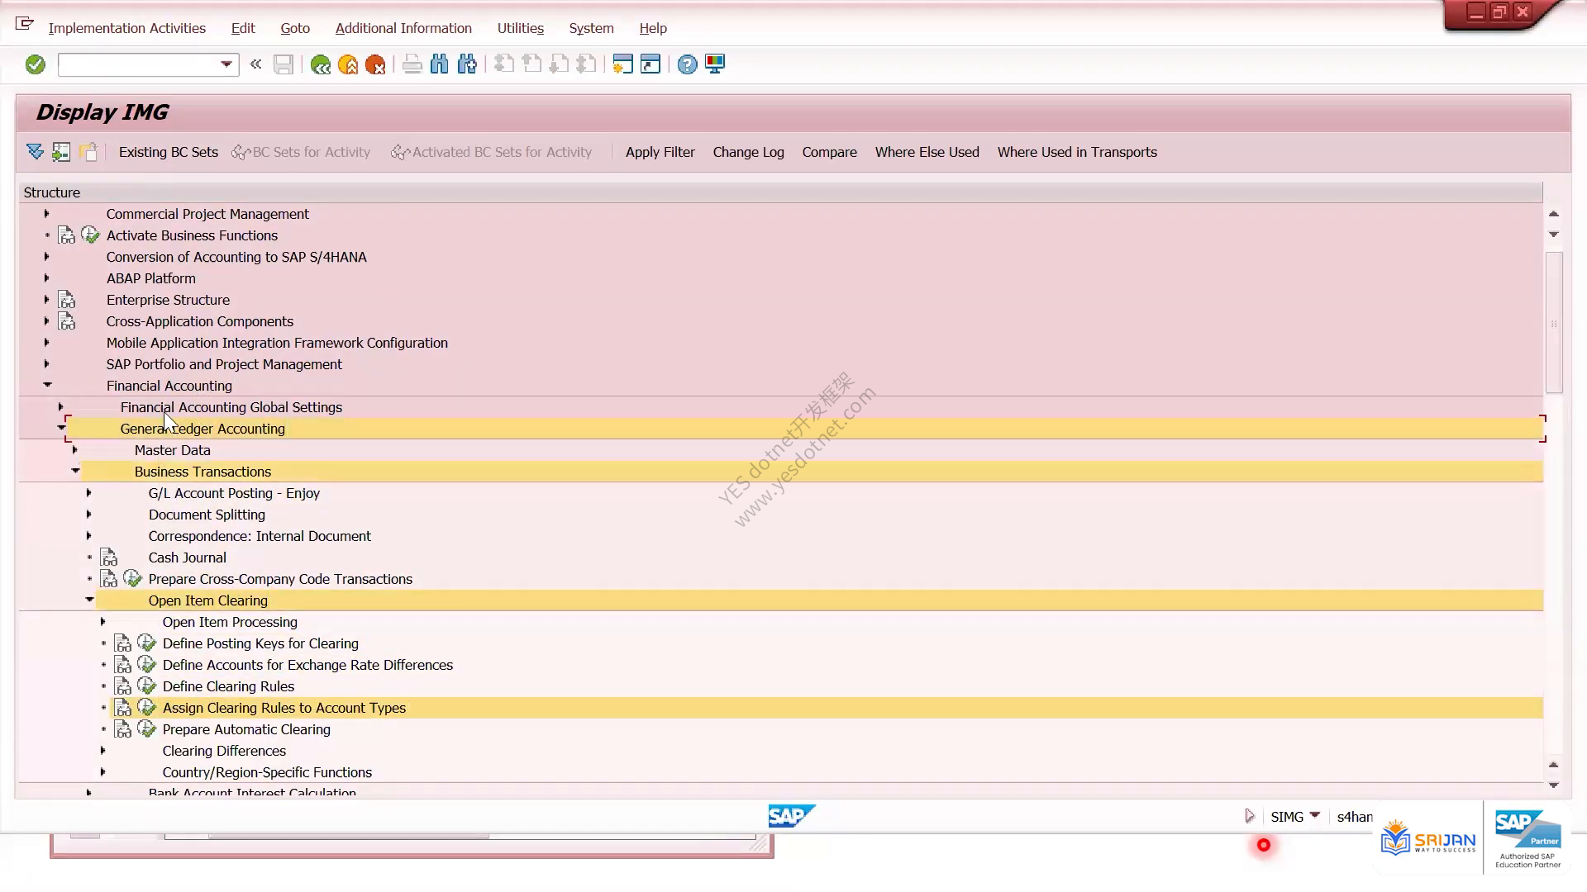
Task: Expand the Document Splitting node
Action: 88,515
